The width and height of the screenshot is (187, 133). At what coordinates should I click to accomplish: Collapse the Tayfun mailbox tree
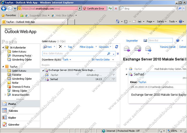pos(3,66)
